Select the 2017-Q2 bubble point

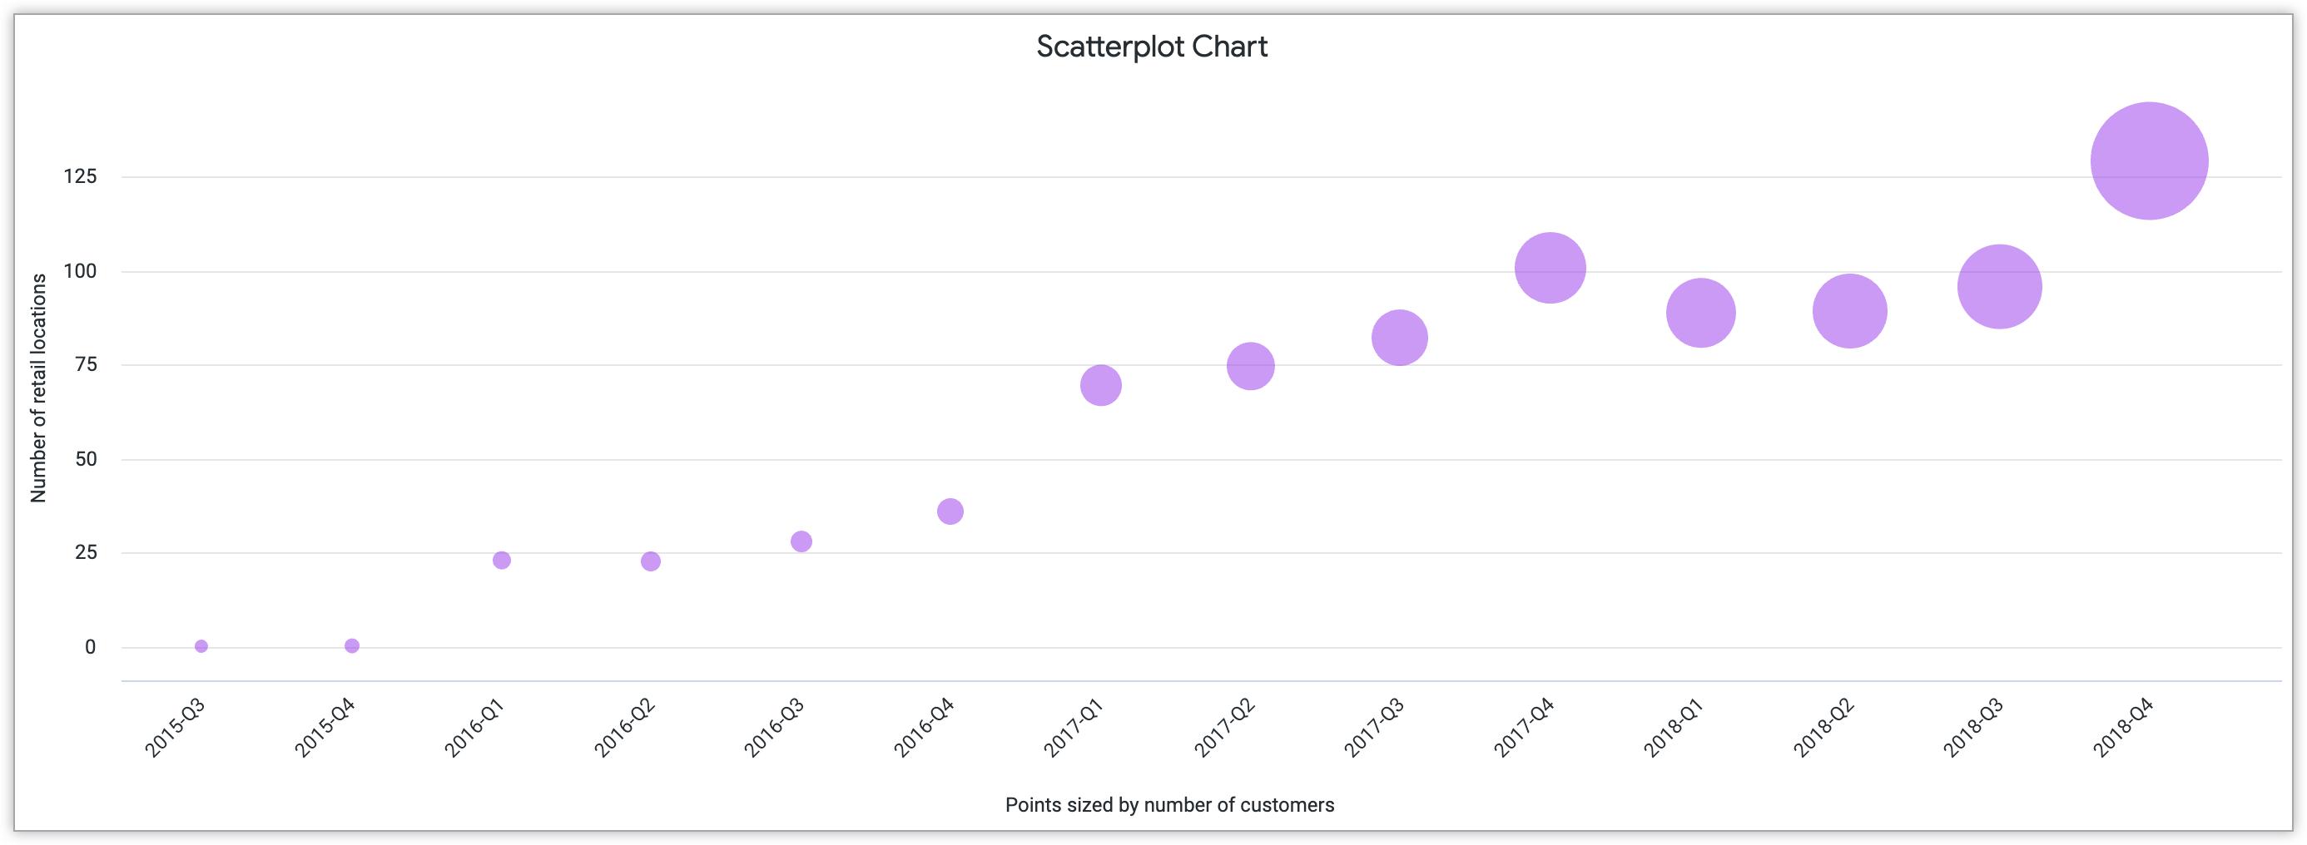coord(1250,366)
